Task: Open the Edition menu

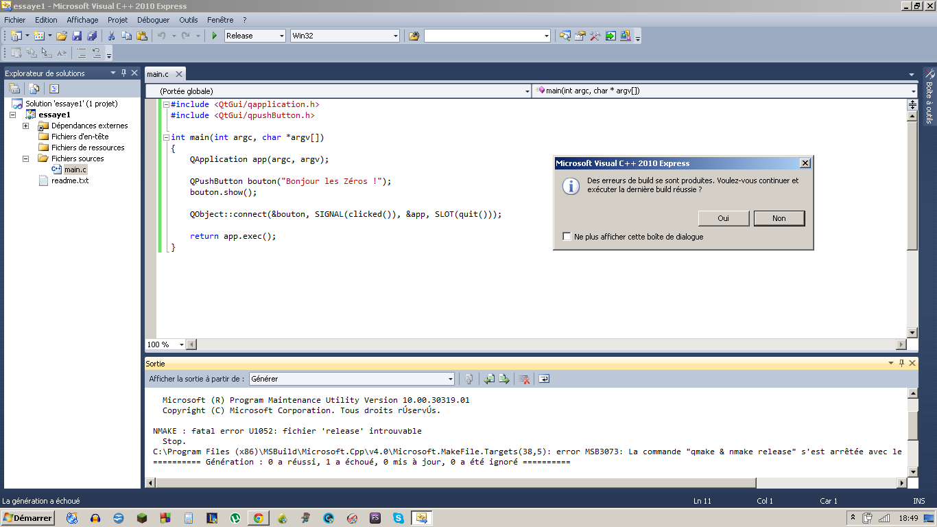Action: coord(47,20)
